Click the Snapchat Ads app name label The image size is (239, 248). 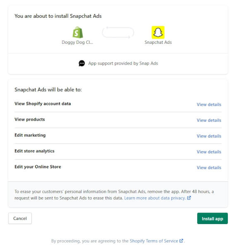[x=158, y=43]
